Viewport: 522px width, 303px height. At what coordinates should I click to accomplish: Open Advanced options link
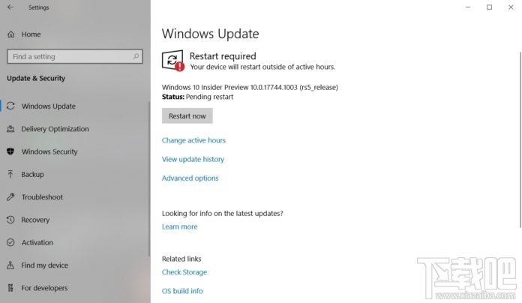[190, 178]
